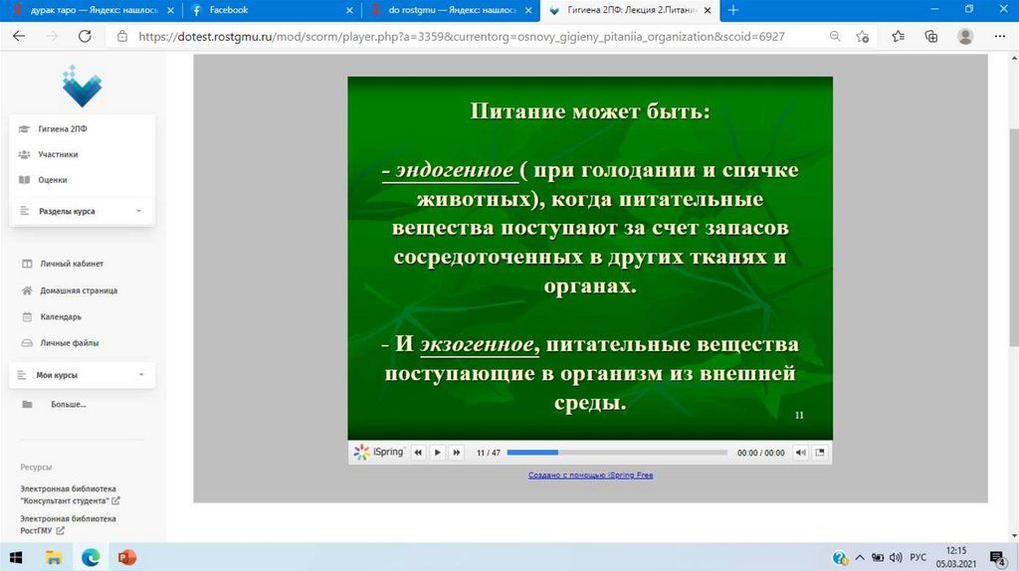Click the calendar icon by Календарь
Screen dimensions: 1019x571
(x=27, y=316)
